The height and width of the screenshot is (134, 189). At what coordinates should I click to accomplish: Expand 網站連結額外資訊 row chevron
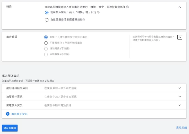[180, 88]
